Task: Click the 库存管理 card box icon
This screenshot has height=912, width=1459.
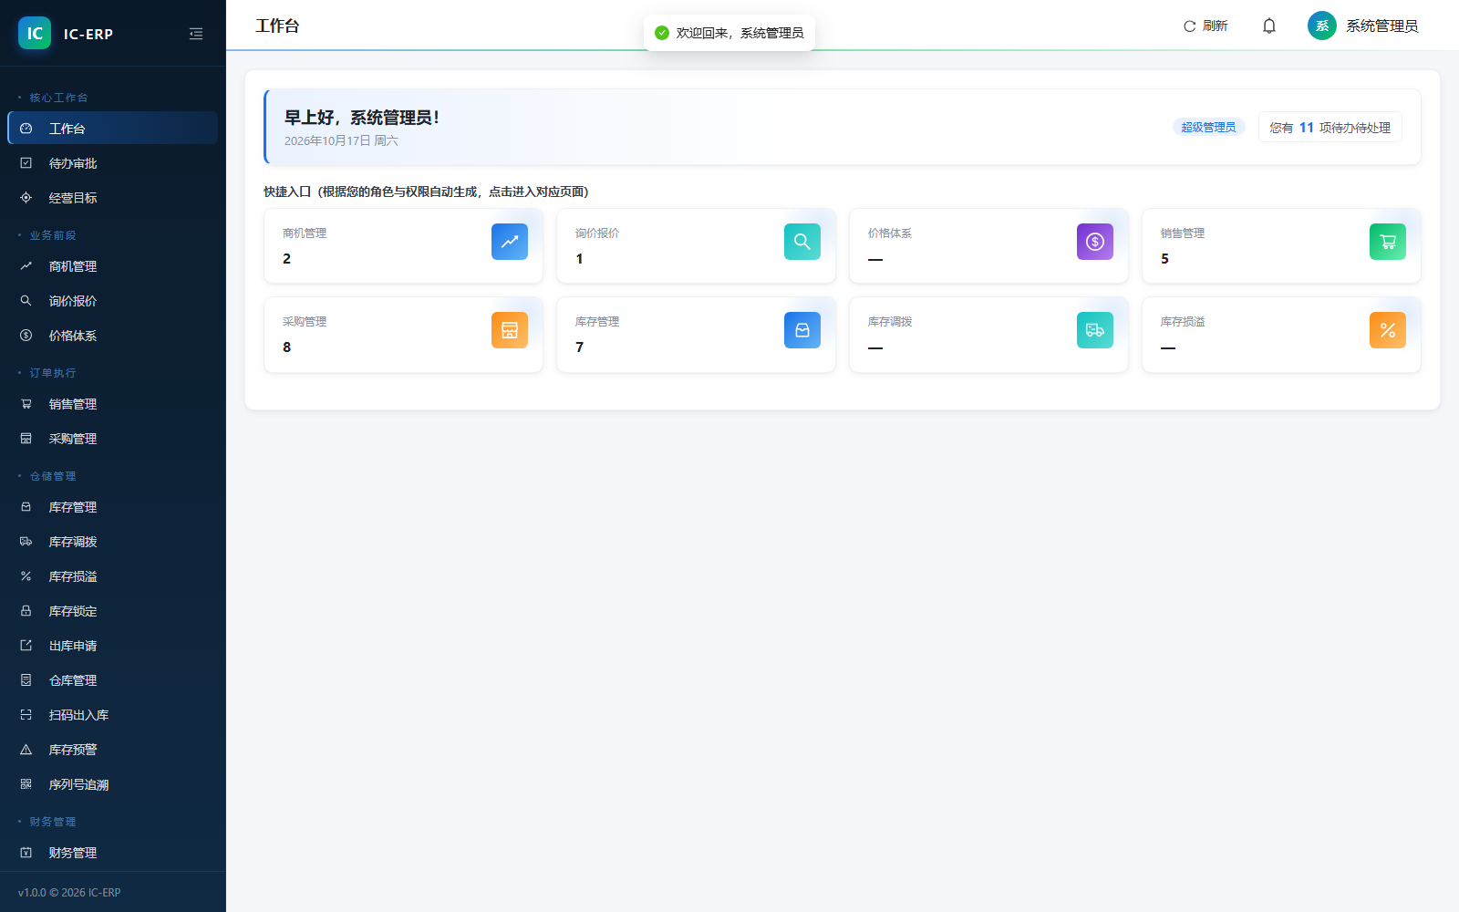Action: 802,330
